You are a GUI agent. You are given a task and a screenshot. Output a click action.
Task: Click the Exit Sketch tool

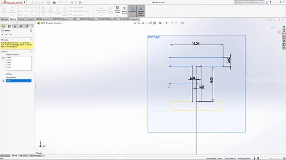coord(4,10)
